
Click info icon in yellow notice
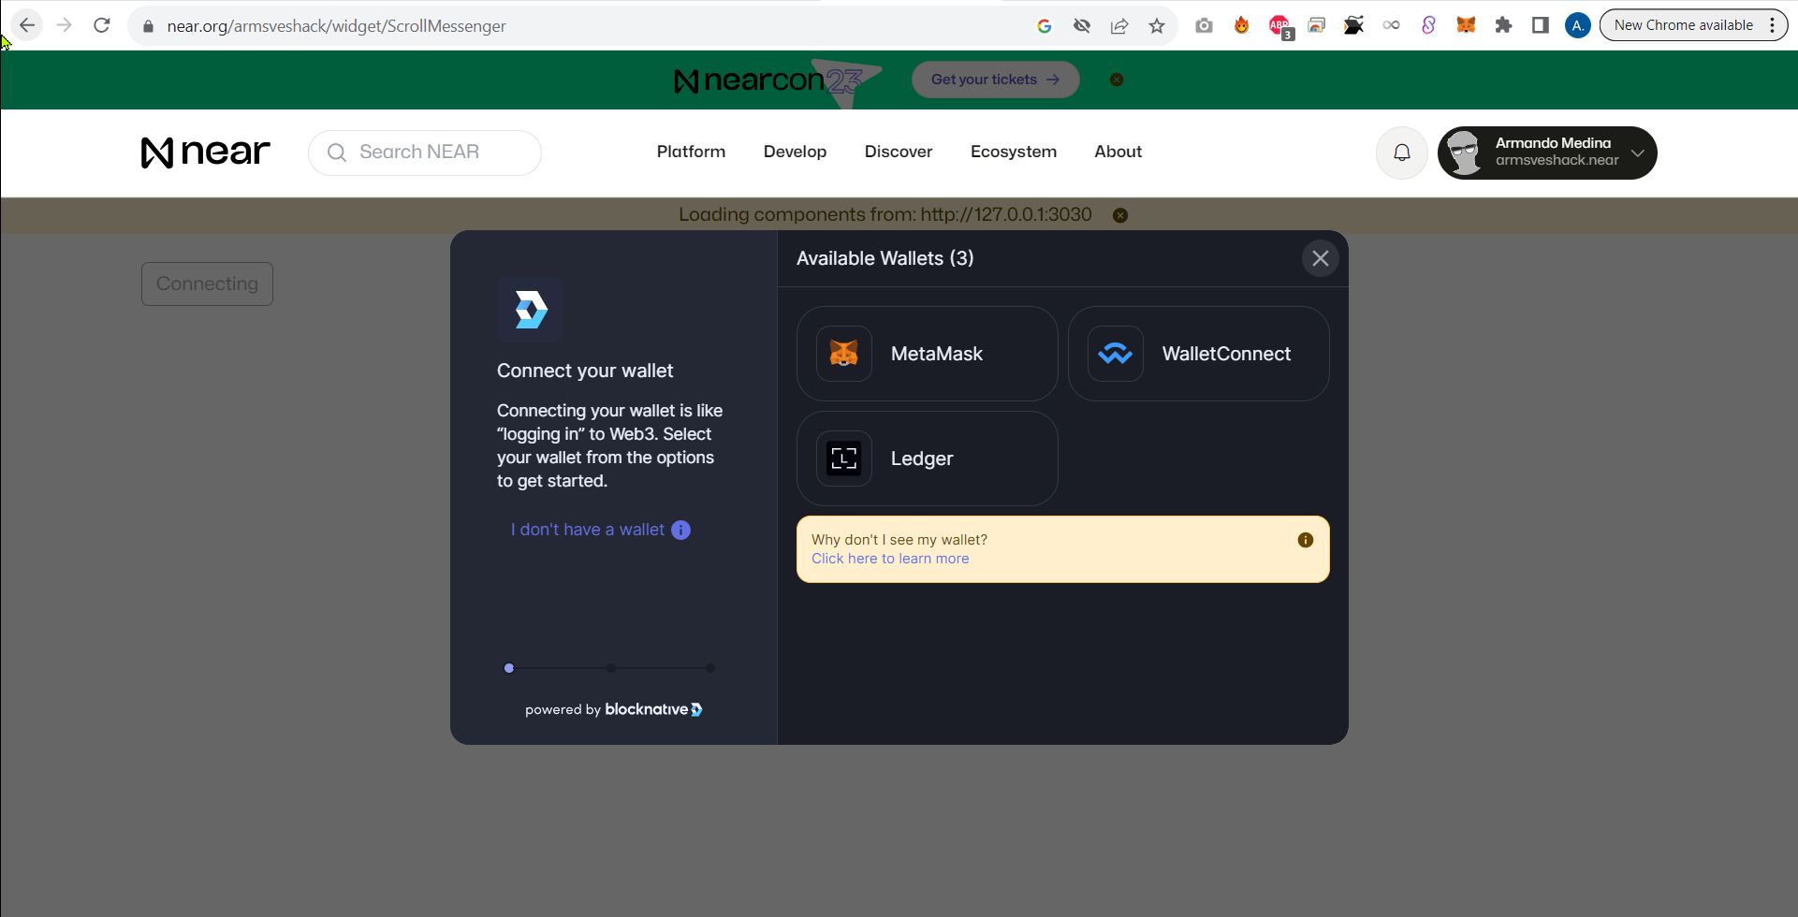pos(1305,540)
